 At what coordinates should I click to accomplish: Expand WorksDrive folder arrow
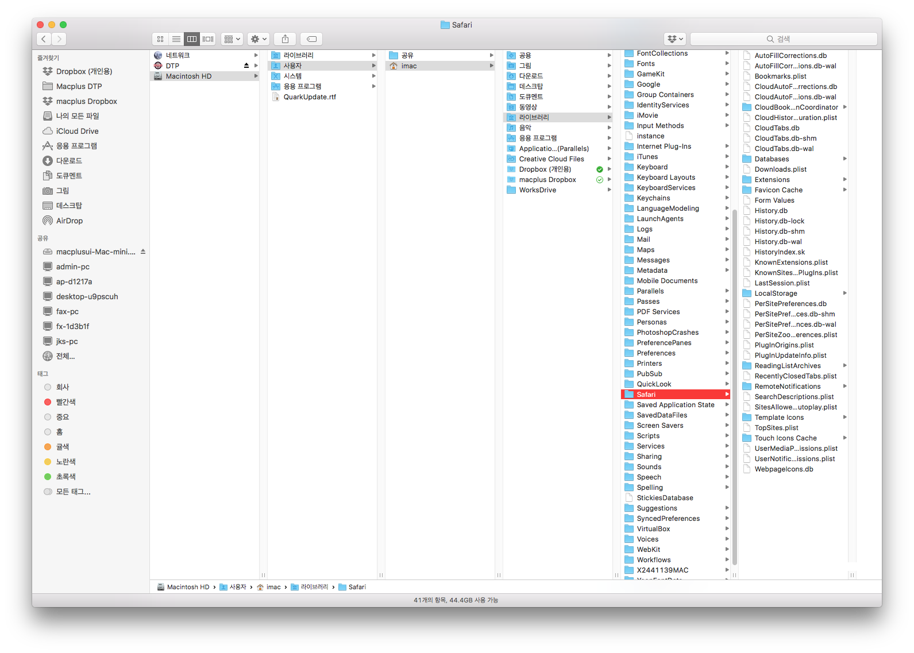click(x=609, y=190)
